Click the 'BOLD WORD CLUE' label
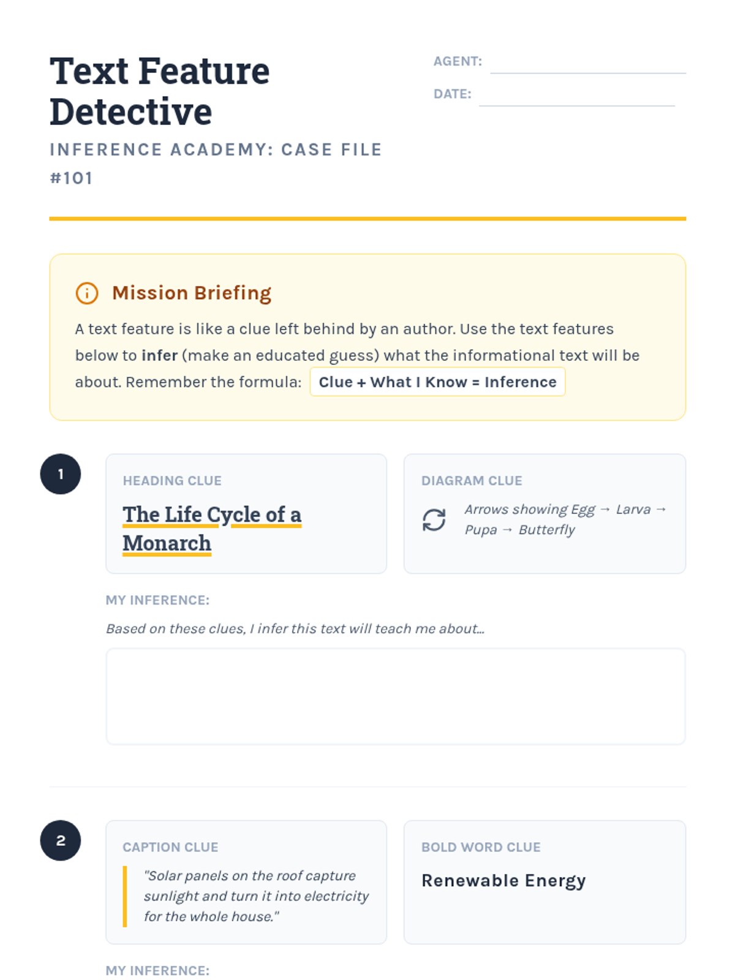The width and height of the screenshot is (735, 980). click(481, 847)
